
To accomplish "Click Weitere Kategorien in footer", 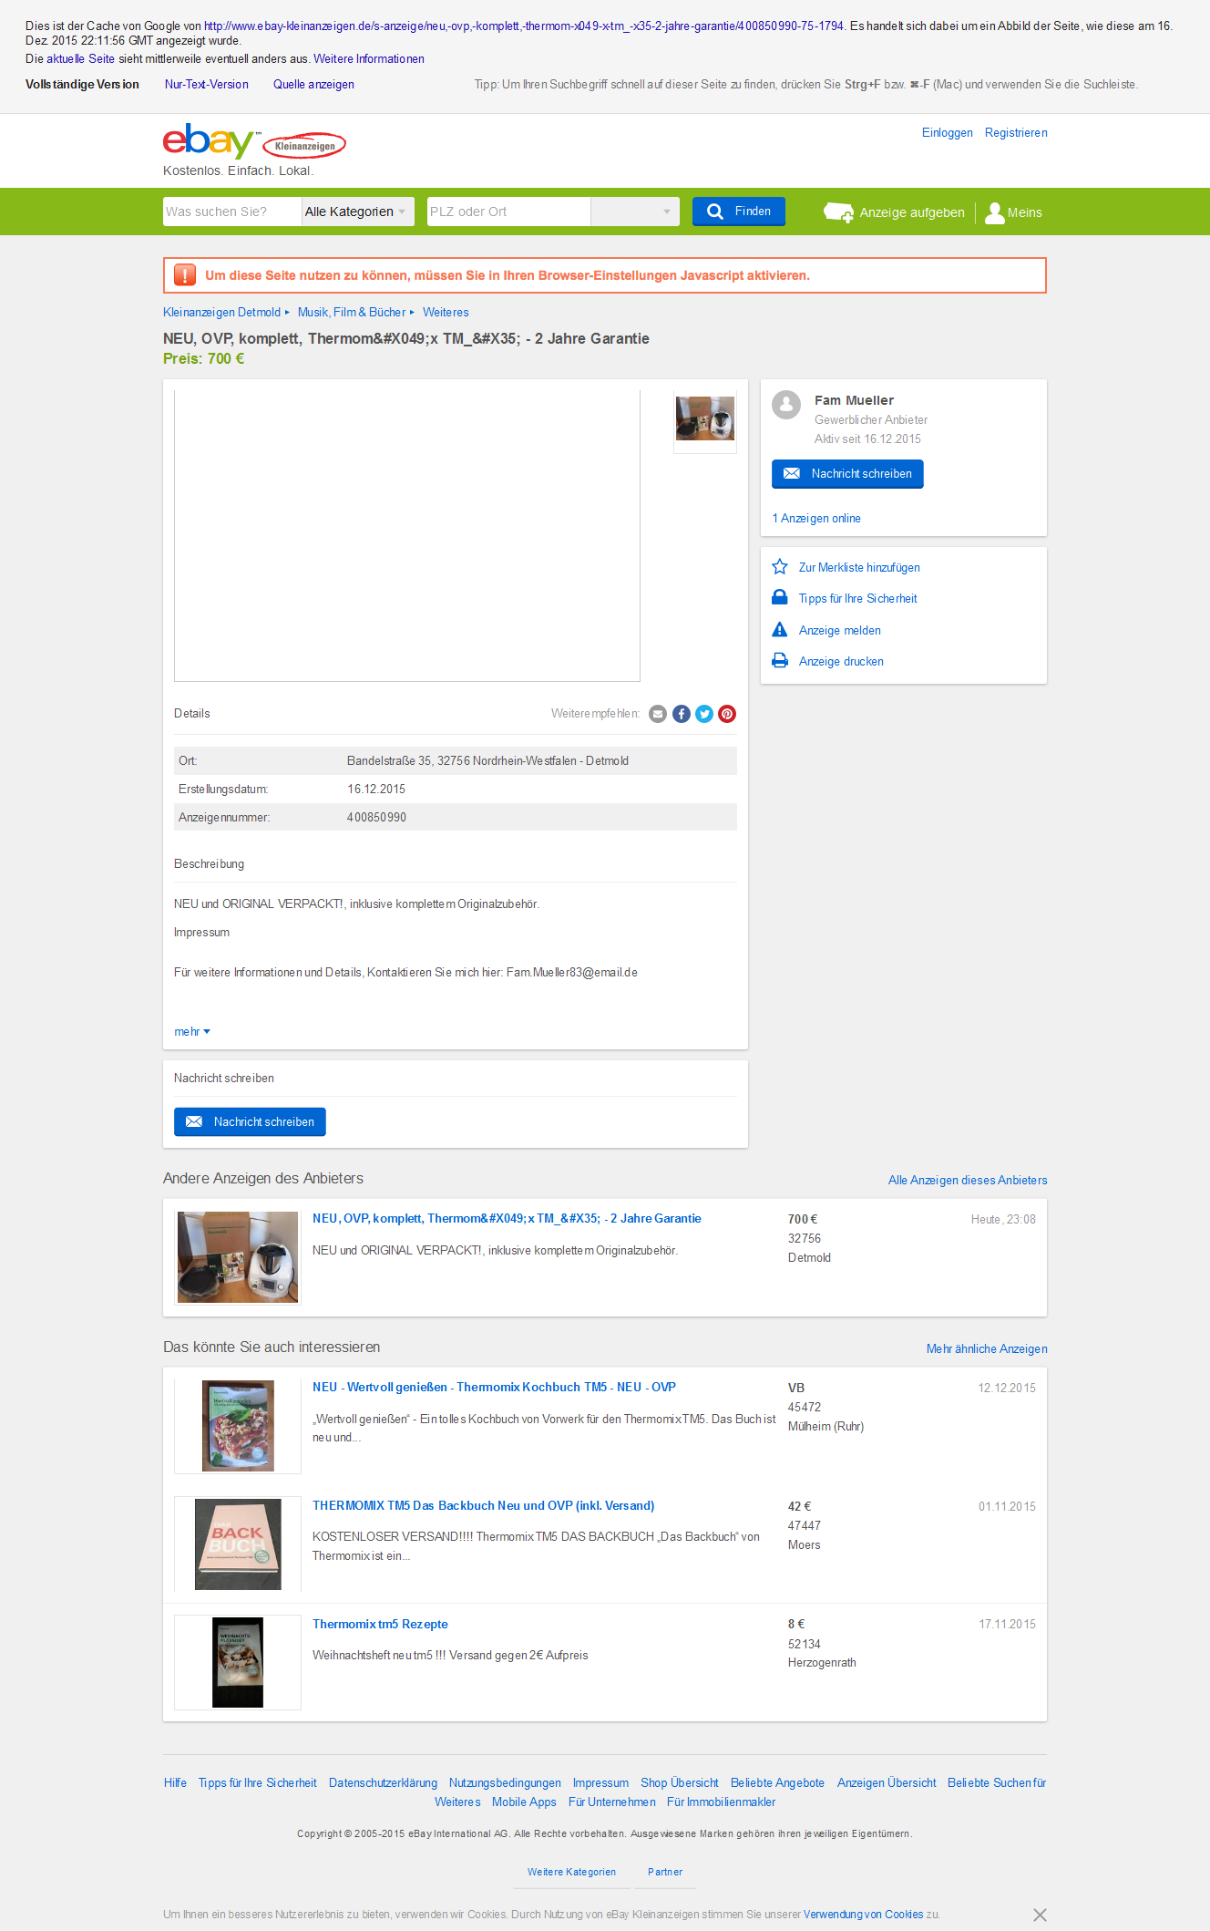I will point(571,1873).
